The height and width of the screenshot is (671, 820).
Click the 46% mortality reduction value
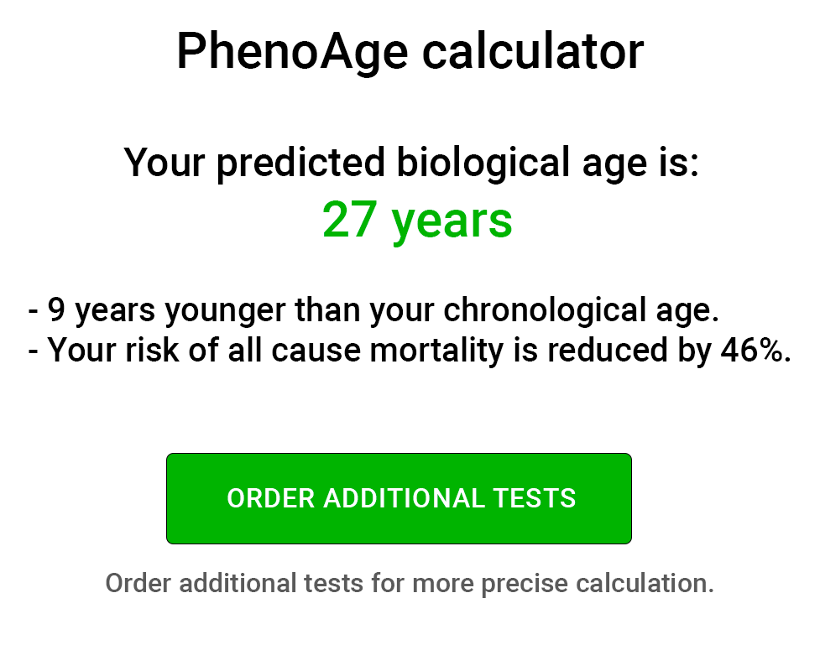point(755,350)
